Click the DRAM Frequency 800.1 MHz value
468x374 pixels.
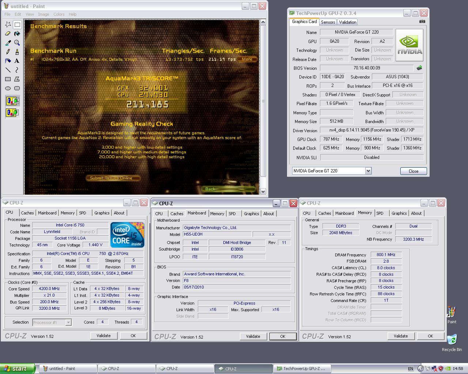pos(386,255)
